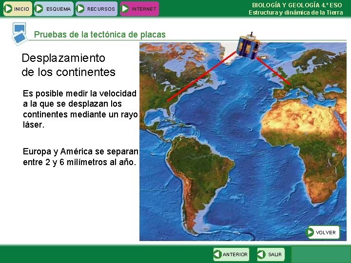
Task: Click the VOLVER button on the map
Action: click(323, 232)
